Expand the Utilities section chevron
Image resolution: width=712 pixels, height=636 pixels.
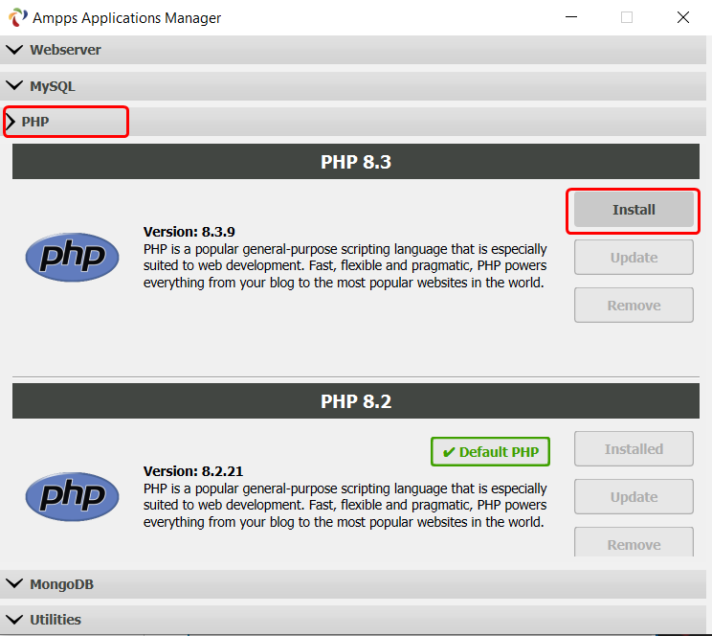[14, 619]
